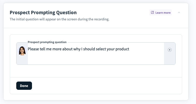This screenshot has width=196, height=104.
Task: Collapse the Prospect Prompting Question section
Action: 179,12
